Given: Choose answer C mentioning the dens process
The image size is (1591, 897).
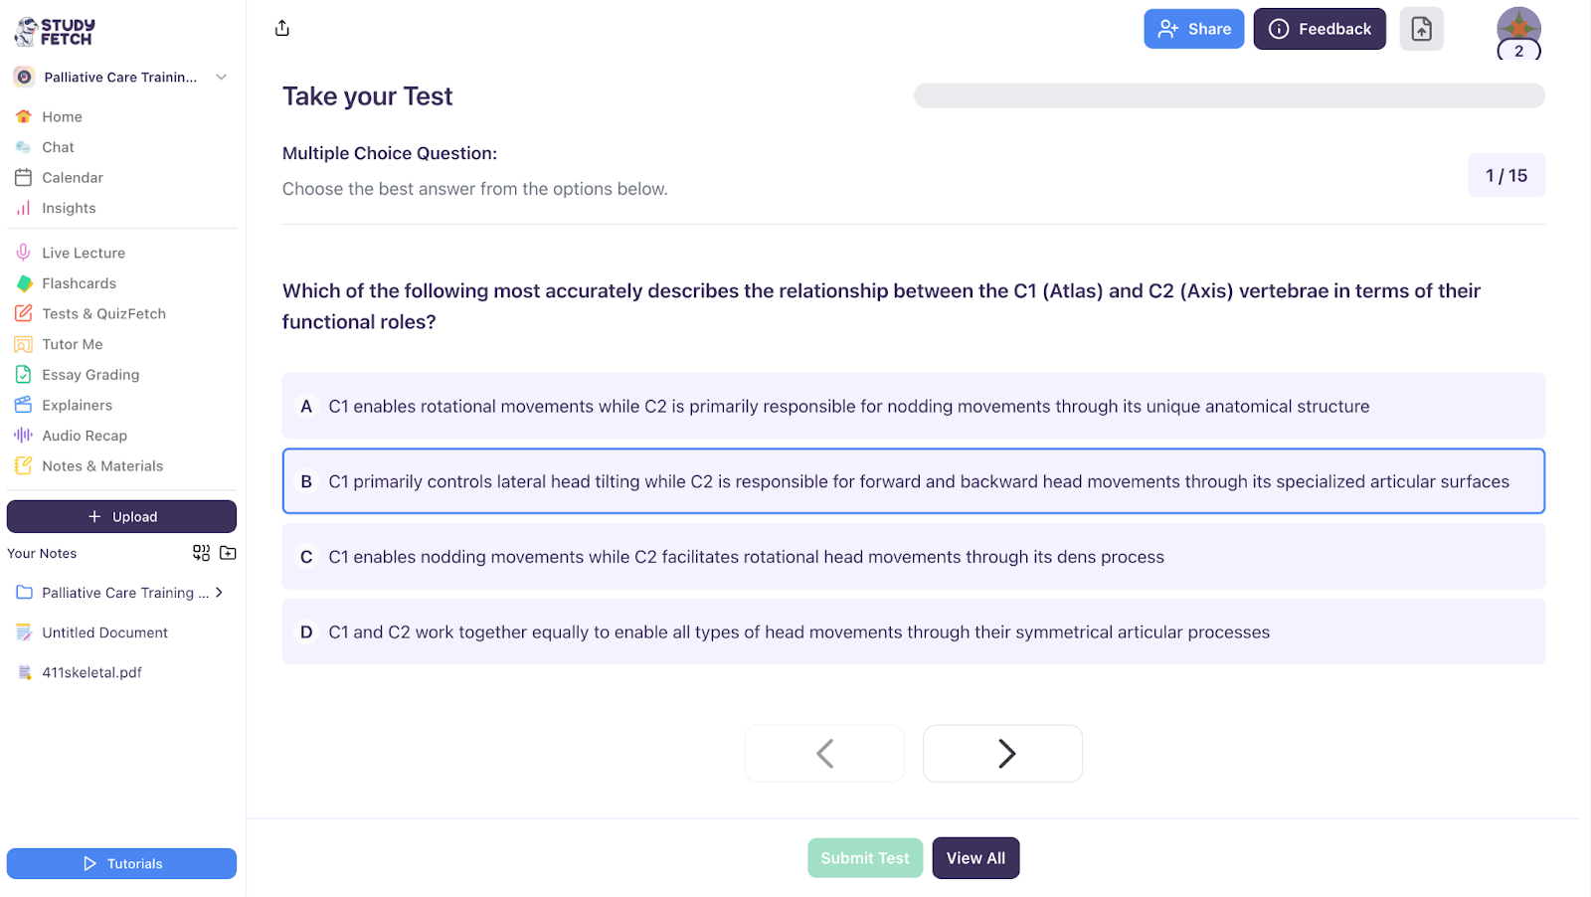Looking at the screenshot, I should [913, 557].
